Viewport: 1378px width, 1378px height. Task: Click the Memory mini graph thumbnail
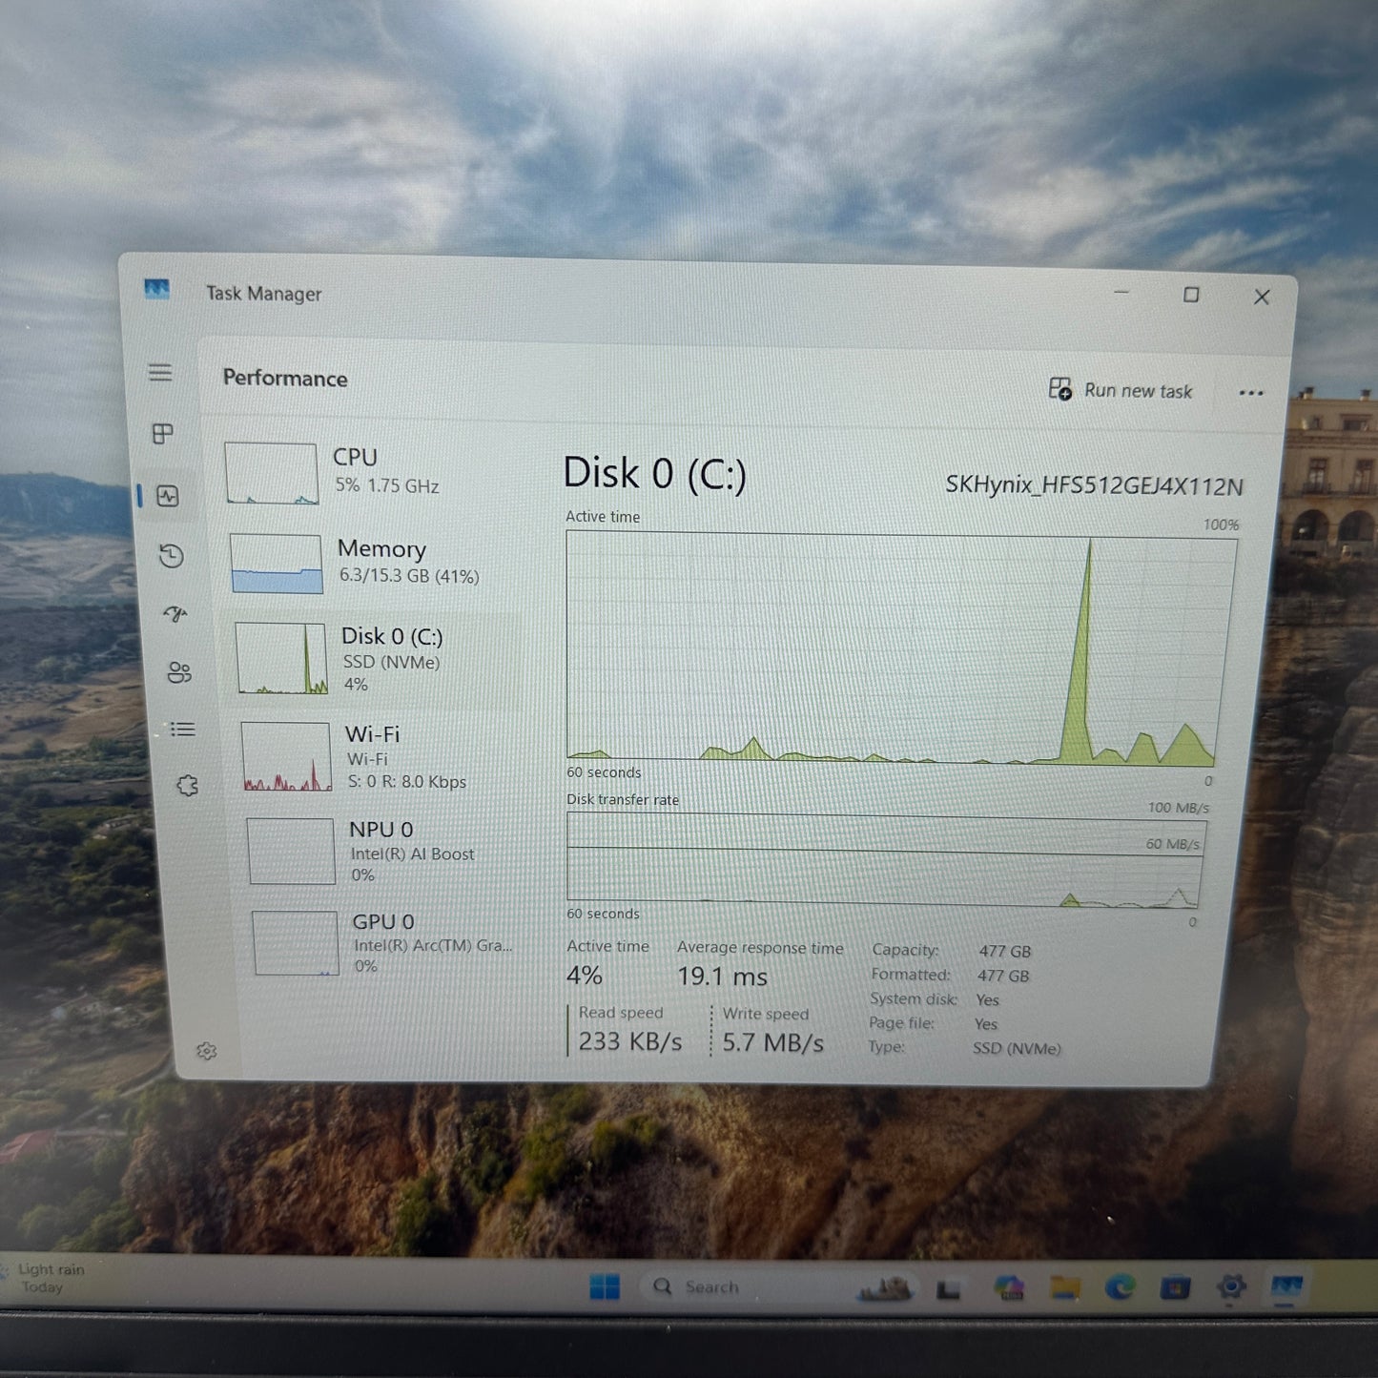tap(277, 564)
